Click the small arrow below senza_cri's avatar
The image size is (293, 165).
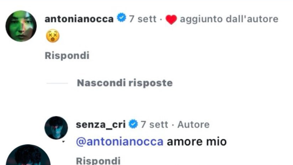click(x=63, y=142)
